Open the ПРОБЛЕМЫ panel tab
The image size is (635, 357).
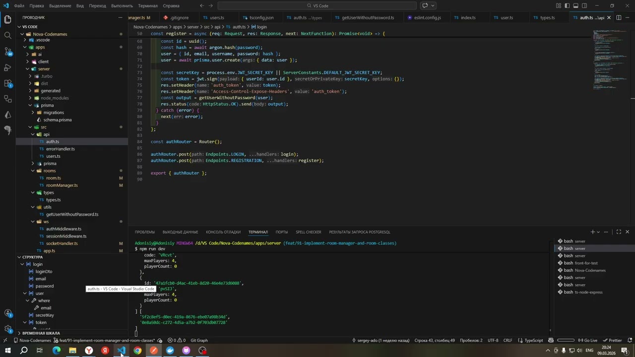click(x=145, y=232)
